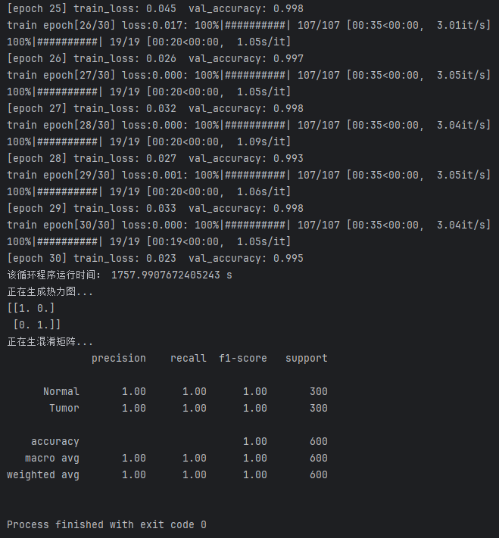Click the f1-score column header
The height and width of the screenshot is (538, 499).
point(243,358)
